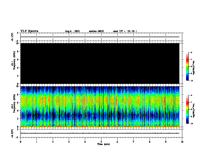Image resolution: width=205 pixels, height=159 pixels.
Task: Click time axis tick label "1"
Action: [x=36, y=142]
